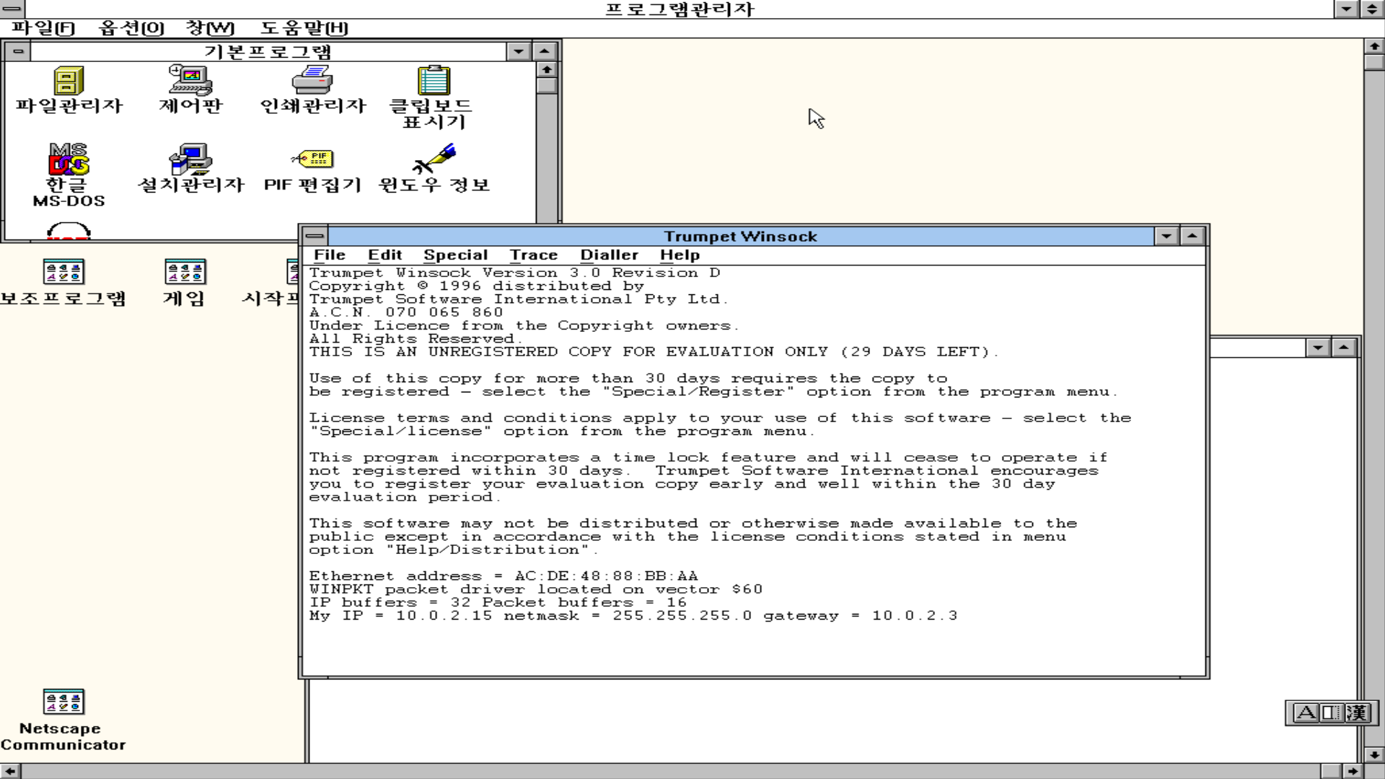Click the UNREGISTERED COPY evaluation notice line
Screen dimensions: 1385x779
654,352
